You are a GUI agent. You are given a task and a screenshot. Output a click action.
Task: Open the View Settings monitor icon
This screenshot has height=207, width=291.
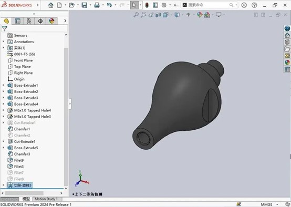219,15
